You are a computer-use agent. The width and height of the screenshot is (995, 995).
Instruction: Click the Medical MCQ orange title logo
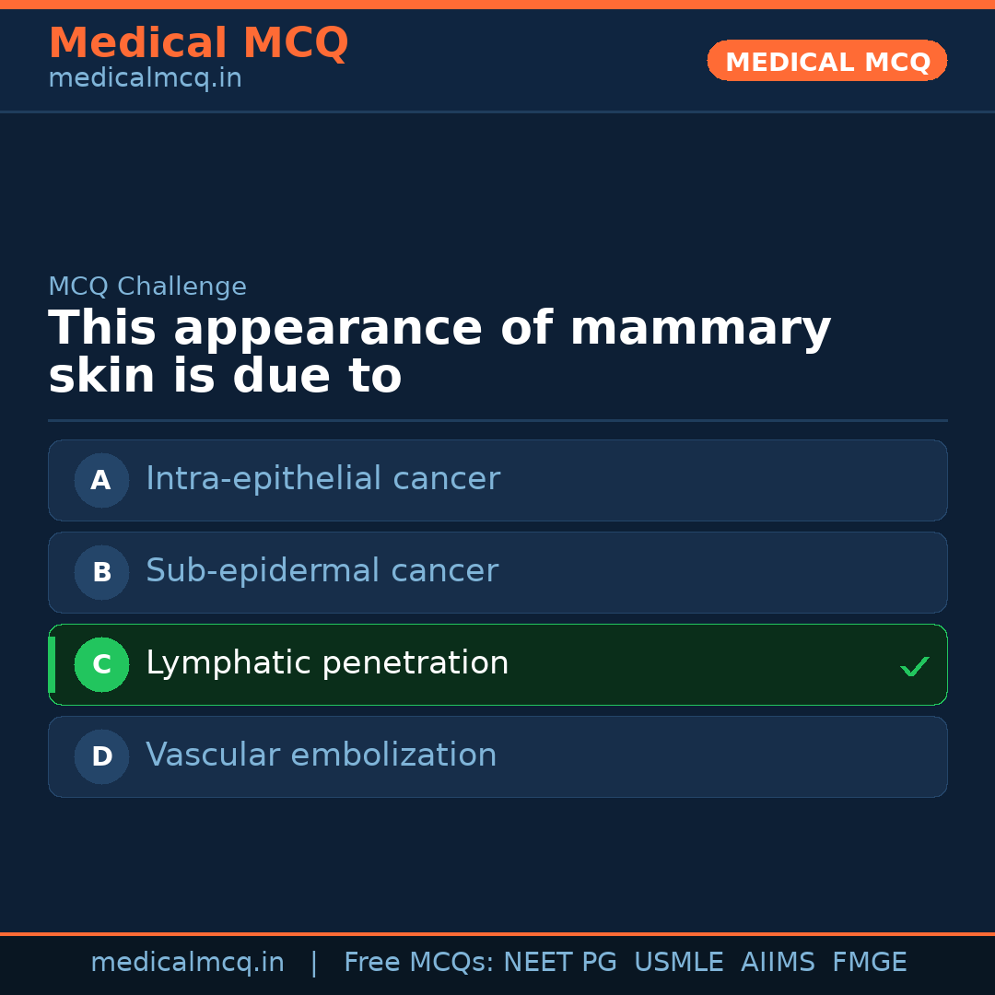[198, 43]
